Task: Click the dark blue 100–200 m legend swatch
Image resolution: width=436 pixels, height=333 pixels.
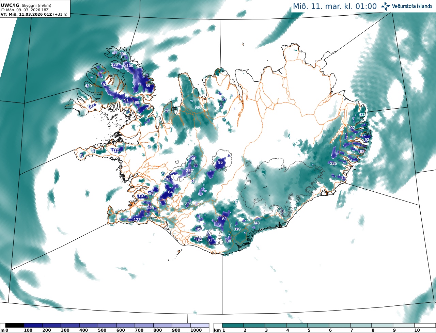Action: pyautogui.click(x=33, y=326)
